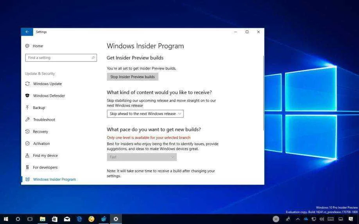Open Find my device settings
359x224 pixels.
(45, 155)
